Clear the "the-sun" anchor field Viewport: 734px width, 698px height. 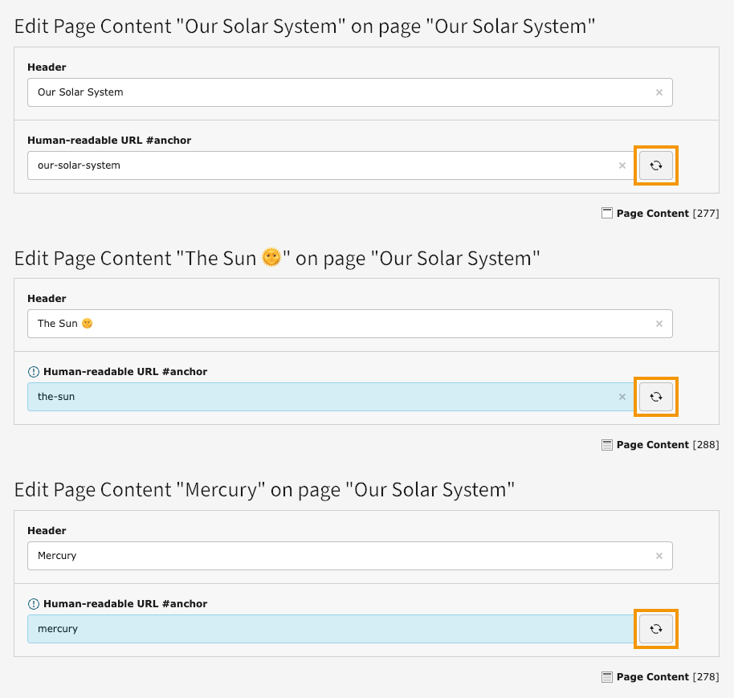tap(622, 396)
